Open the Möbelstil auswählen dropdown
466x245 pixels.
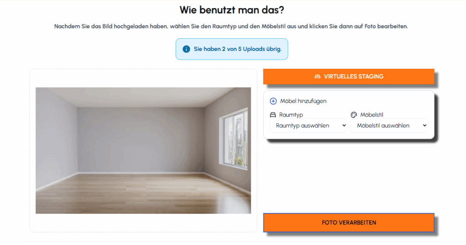point(389,126)
